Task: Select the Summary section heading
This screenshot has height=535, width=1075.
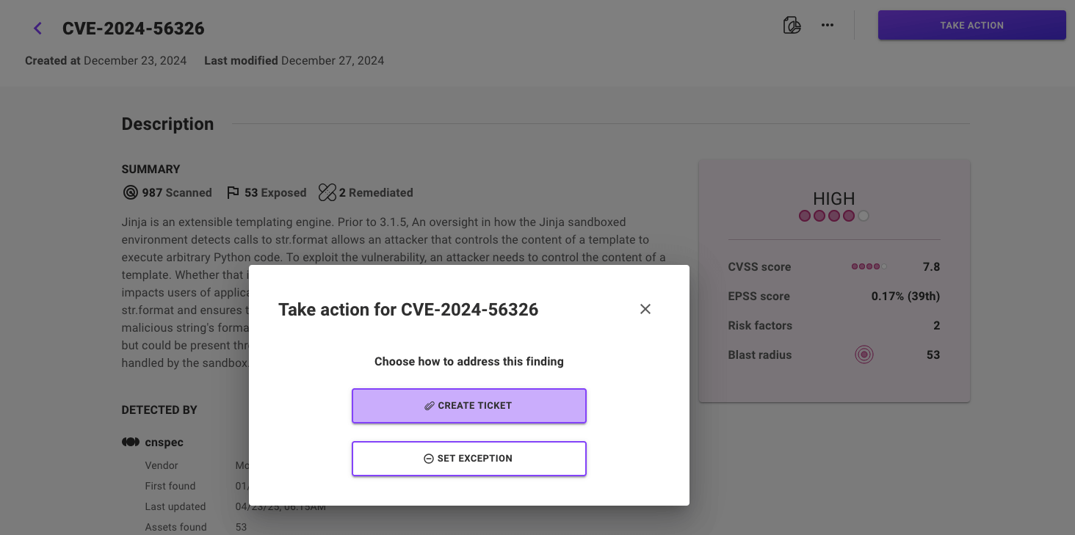Action: [151, 169]
